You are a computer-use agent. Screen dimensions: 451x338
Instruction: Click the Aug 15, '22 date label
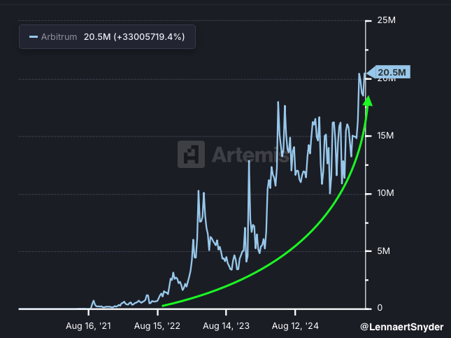tap(157, 326)
